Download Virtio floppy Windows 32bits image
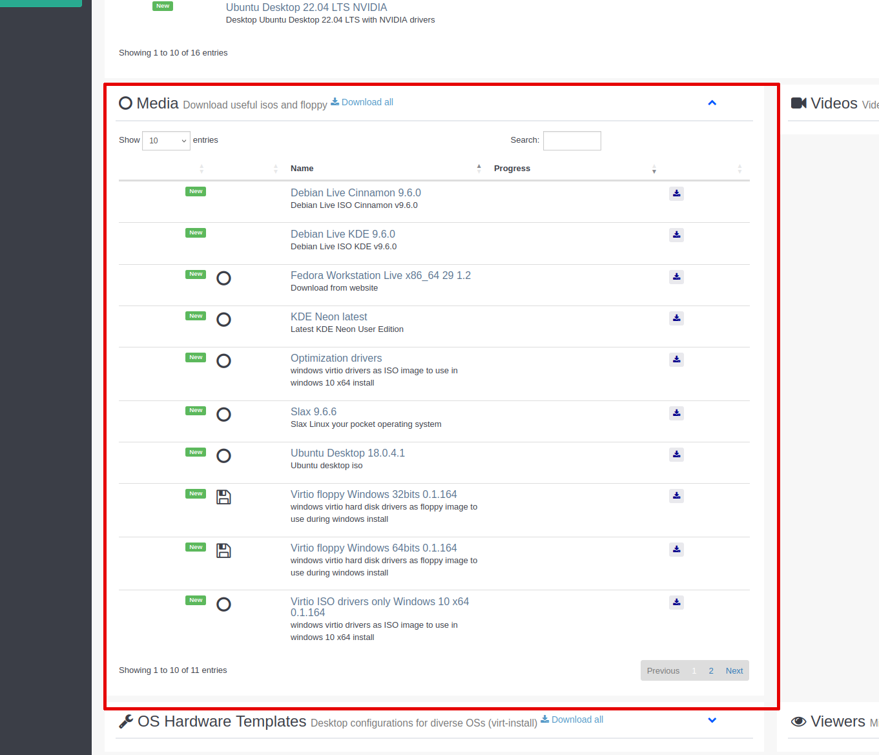This screenshot has width=879, height=755. pos(676,496)
